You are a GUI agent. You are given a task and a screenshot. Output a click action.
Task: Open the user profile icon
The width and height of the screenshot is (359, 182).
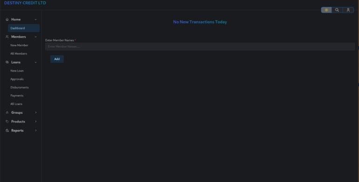click(348, 10)
